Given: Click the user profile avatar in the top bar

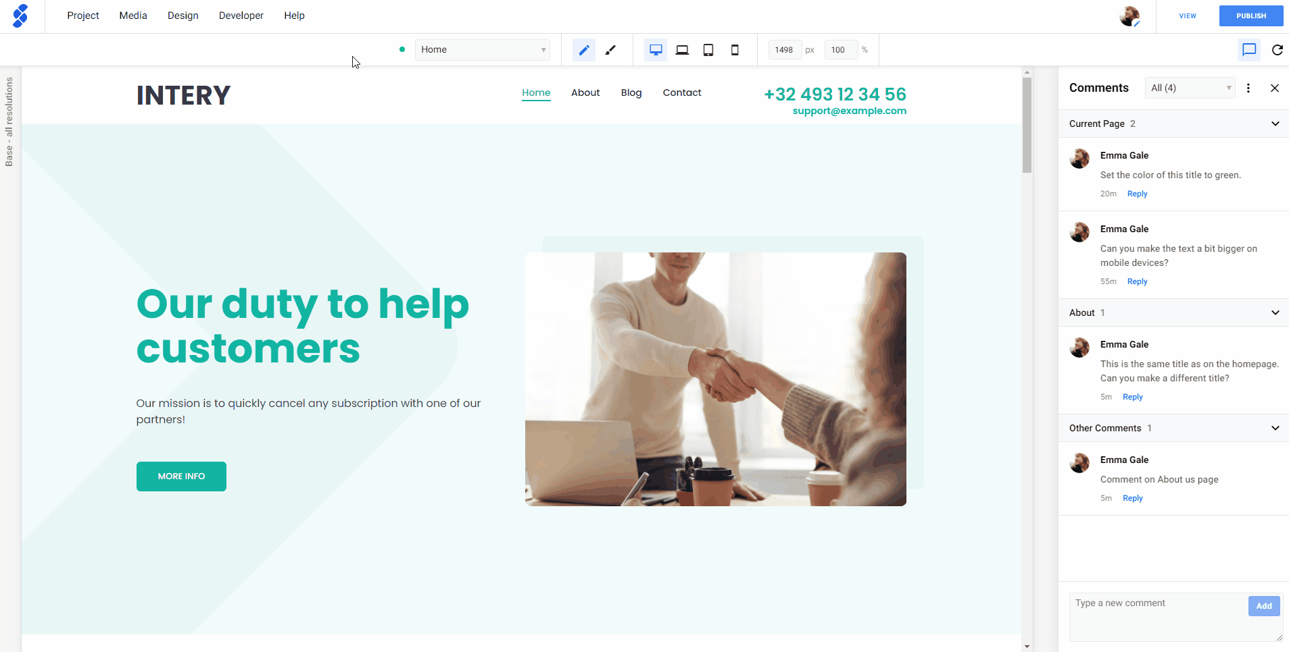Looking at the screenshot, I should click(x=1129, y=16).
